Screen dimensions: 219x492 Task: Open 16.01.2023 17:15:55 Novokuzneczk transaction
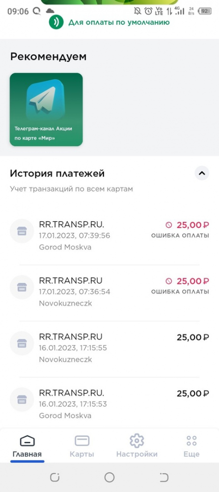109,348
